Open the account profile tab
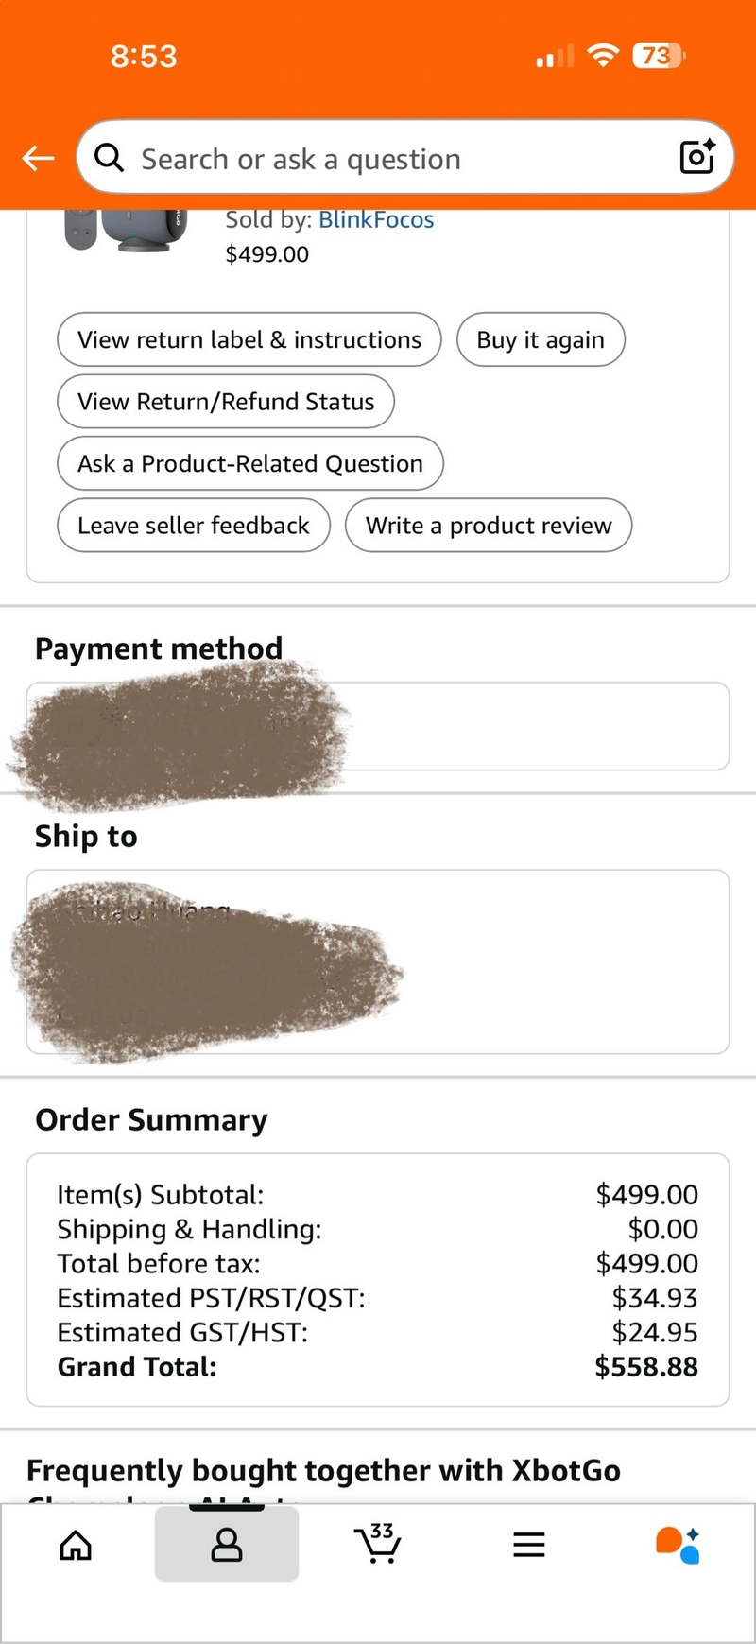This screenshot has height=1644, width=756. [x=227, y=1546]
